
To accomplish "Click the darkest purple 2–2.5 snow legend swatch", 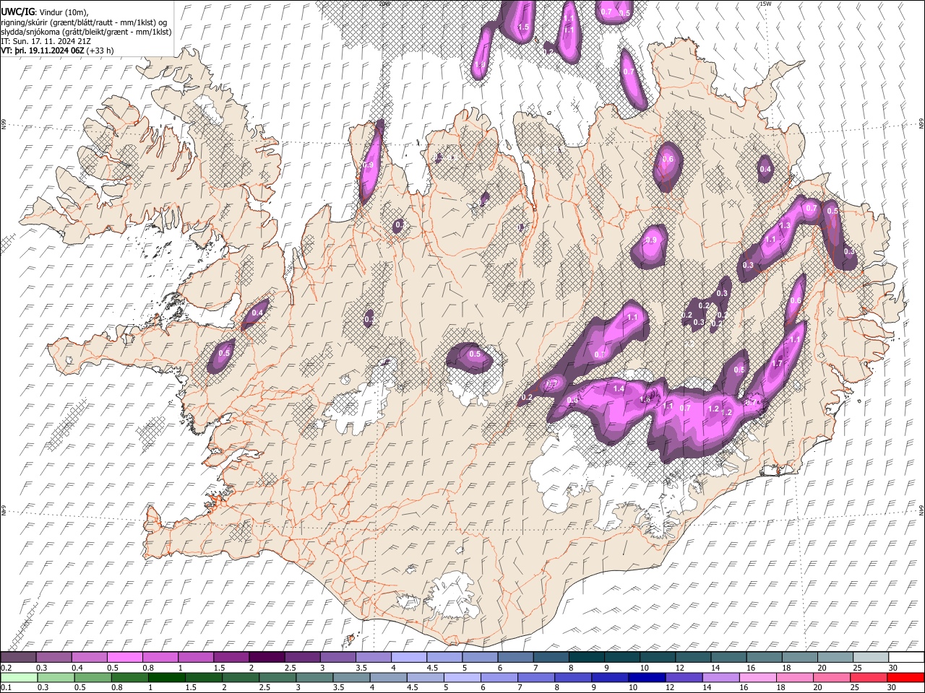I will tap(266, 658).
